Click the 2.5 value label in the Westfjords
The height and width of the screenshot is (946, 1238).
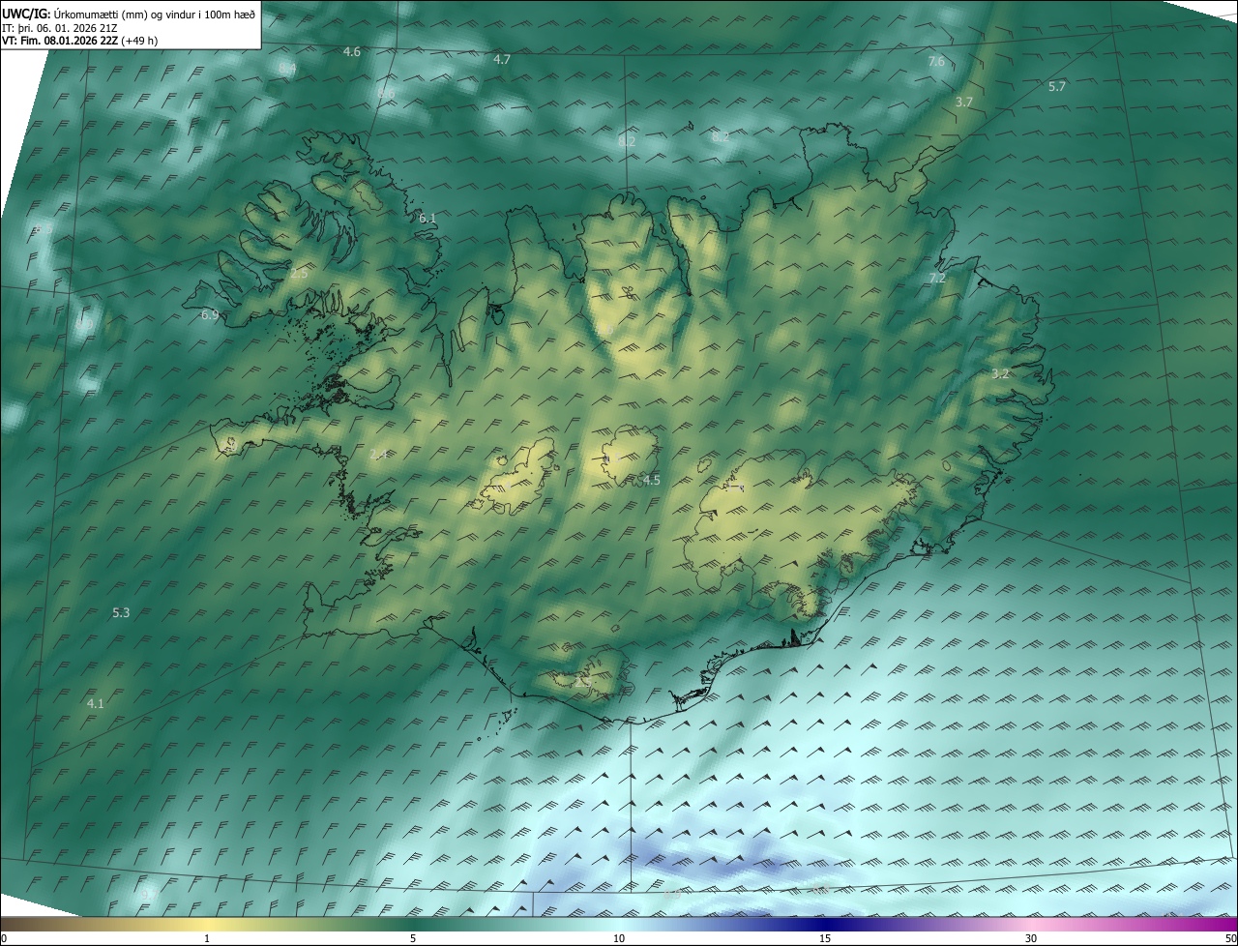(299, 274)
